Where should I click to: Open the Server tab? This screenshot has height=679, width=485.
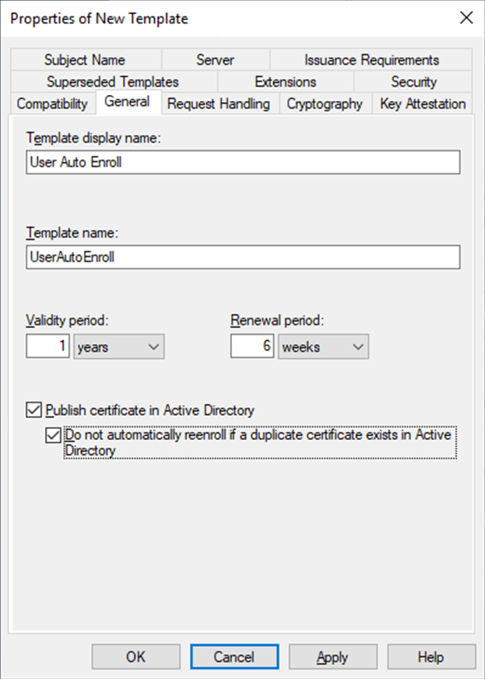(215, 60)
